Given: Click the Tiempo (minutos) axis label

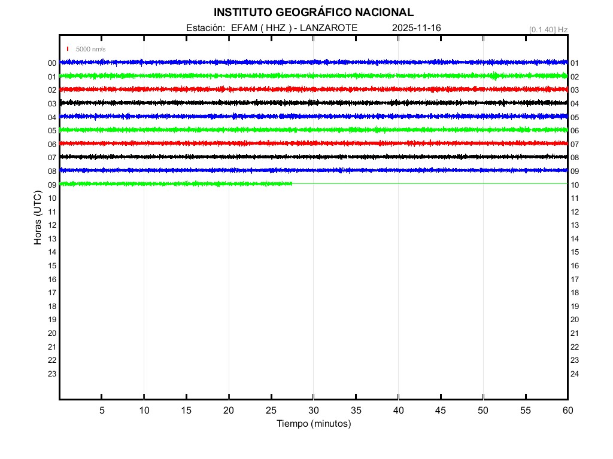Looking at the screenshot, I should 313,424.
